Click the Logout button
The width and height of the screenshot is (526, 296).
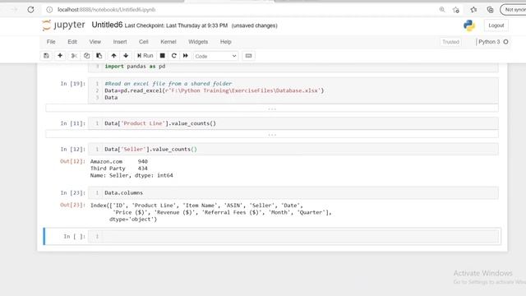tap(496, 25)
